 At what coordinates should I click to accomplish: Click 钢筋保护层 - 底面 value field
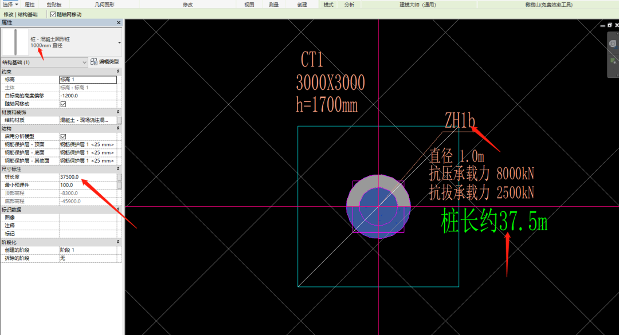pyautogui.click(x=88, y=153)
